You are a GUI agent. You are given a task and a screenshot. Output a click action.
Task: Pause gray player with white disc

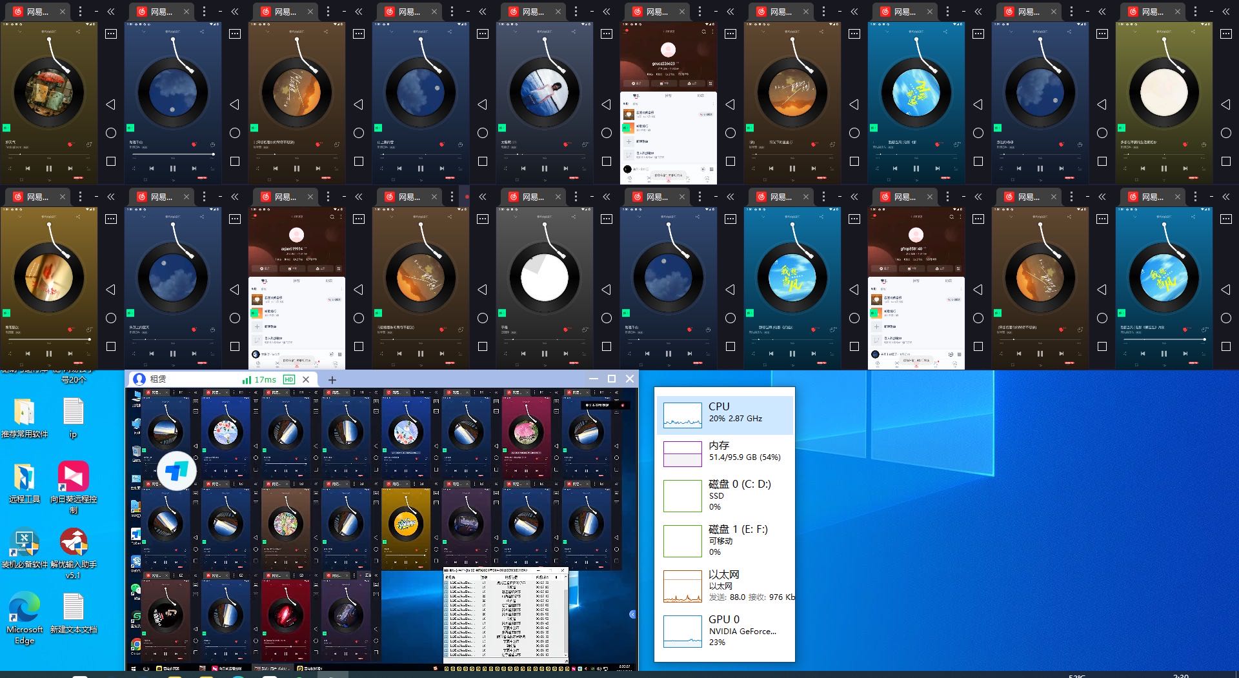545,354
